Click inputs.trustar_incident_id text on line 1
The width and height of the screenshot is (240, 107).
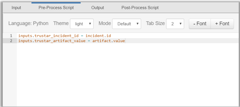(48, 36)
